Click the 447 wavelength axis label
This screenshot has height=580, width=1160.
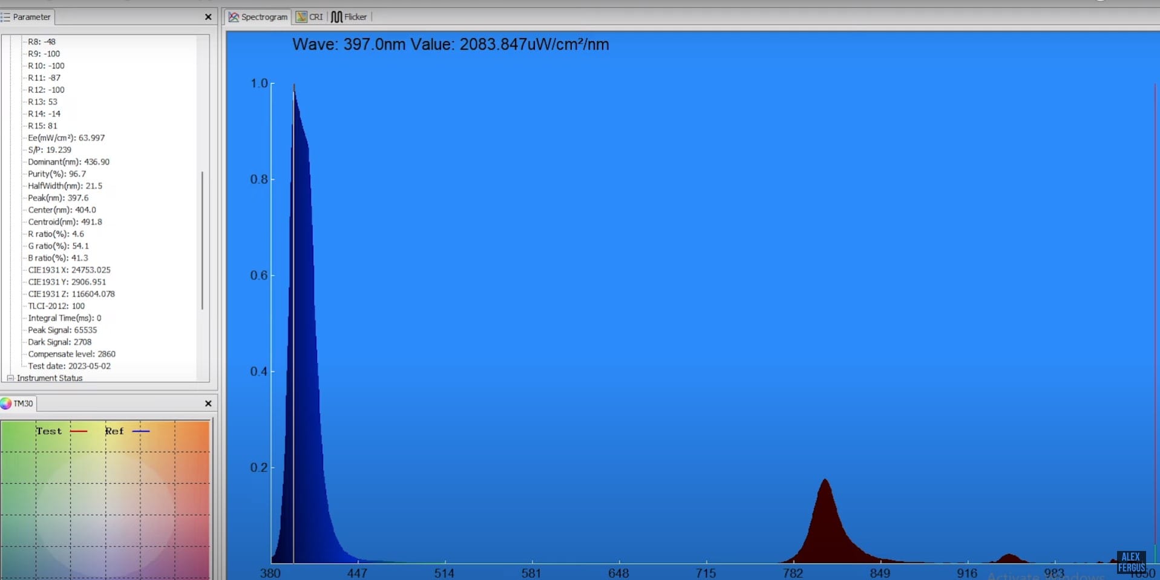pyautogui.click(x=357, y=573)
